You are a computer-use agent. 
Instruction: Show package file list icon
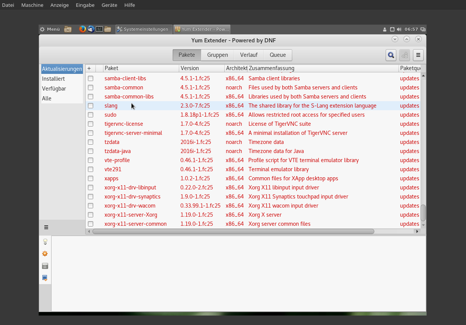45,266
